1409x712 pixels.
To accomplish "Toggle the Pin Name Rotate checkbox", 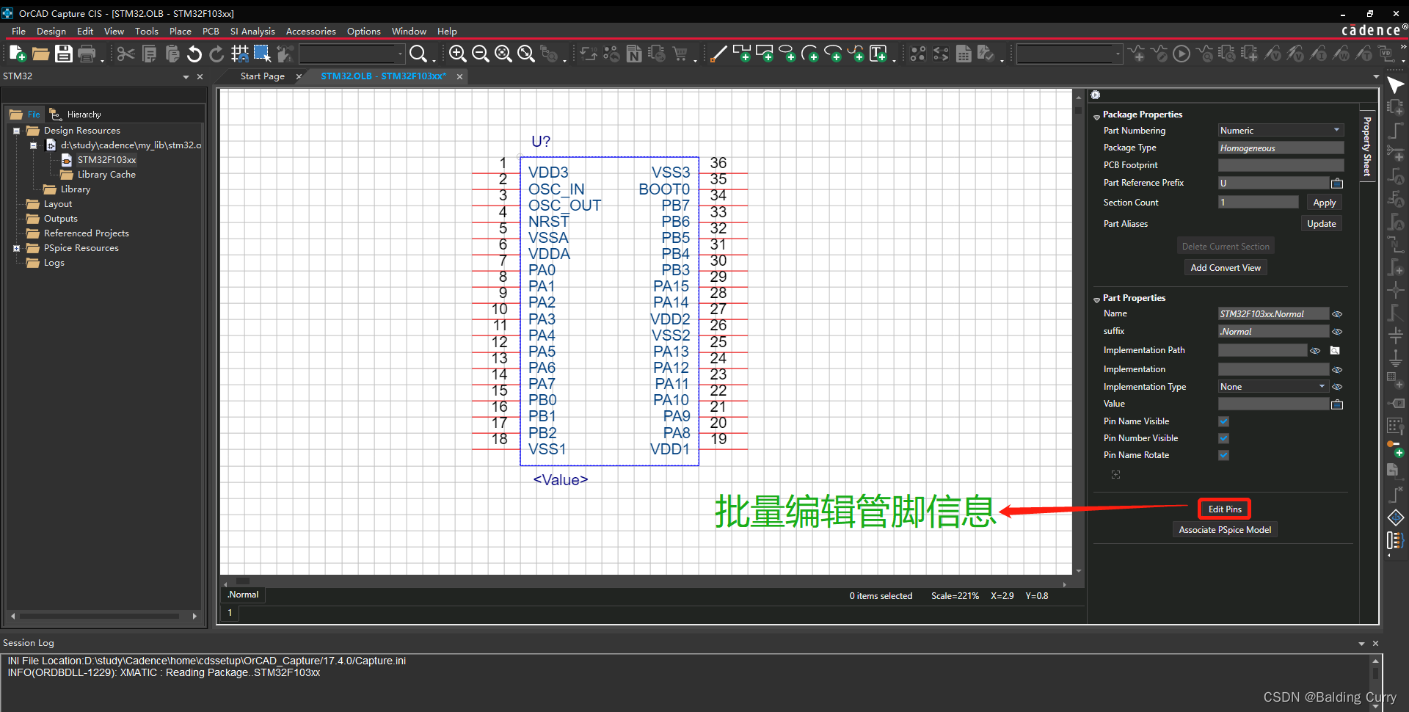I will coord(1223,455).
